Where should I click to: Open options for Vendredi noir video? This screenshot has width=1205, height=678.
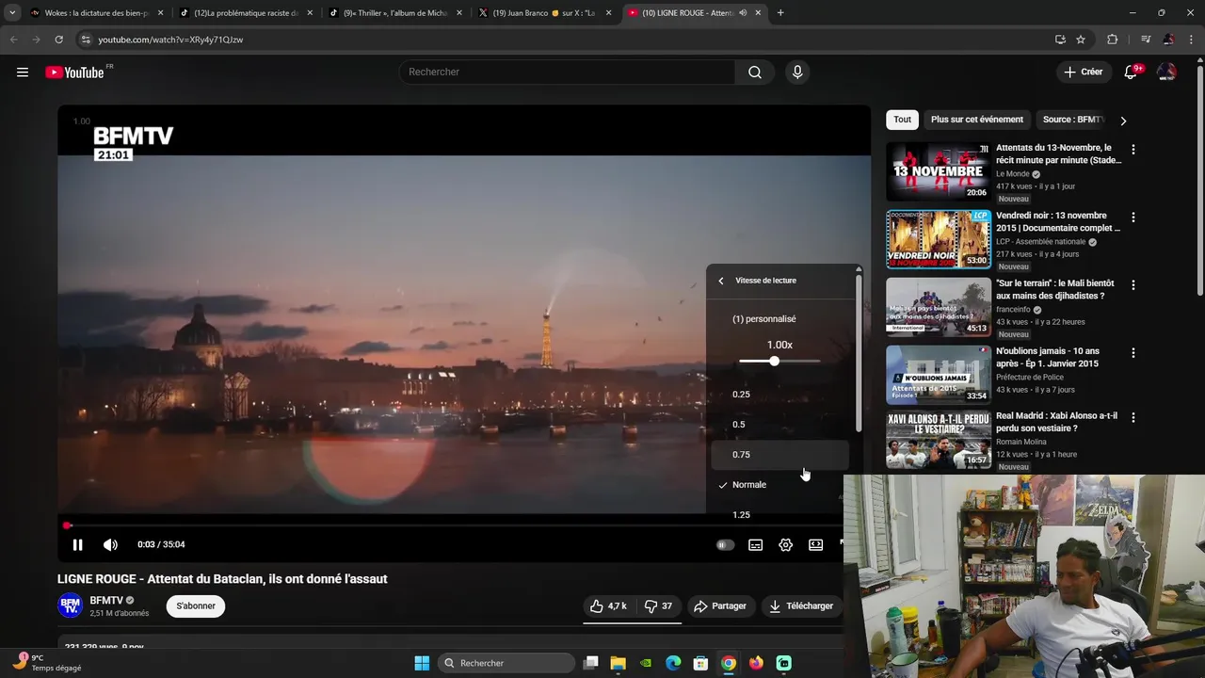pos(1133,218)
